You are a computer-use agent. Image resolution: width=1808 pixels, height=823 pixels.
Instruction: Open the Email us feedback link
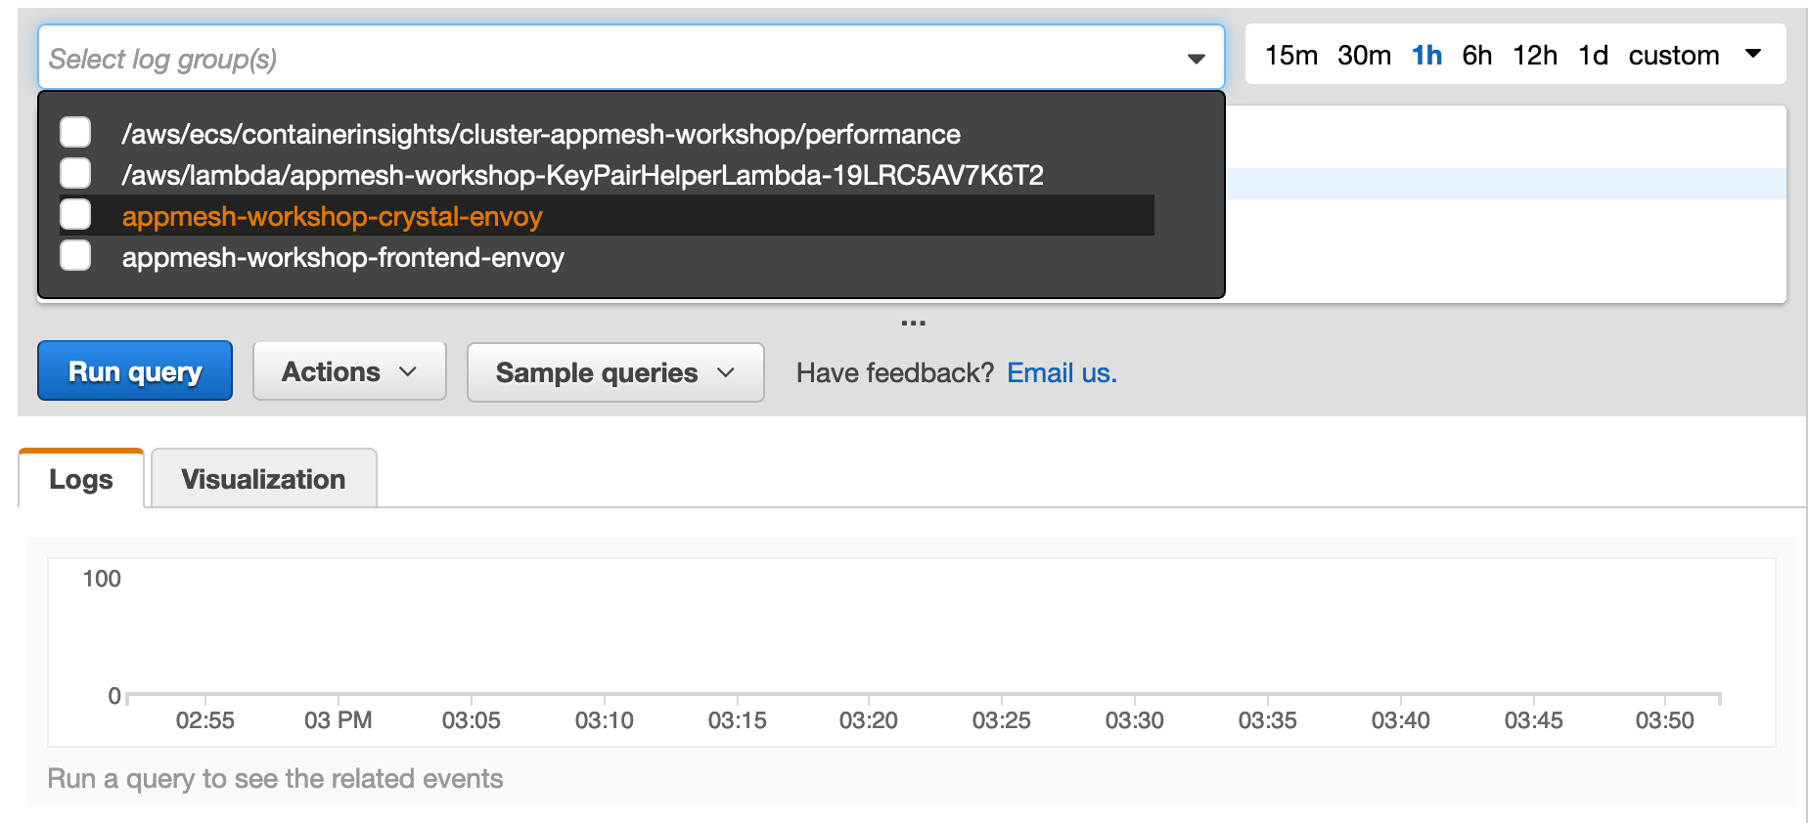pos(1062,372)
